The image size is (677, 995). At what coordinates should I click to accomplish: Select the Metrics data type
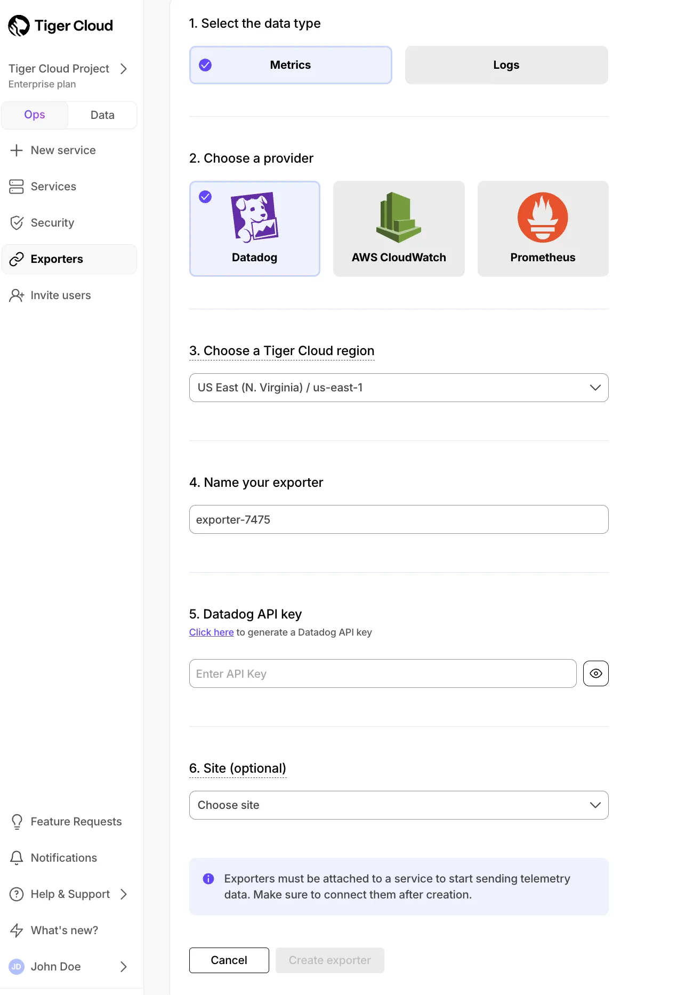291,65
